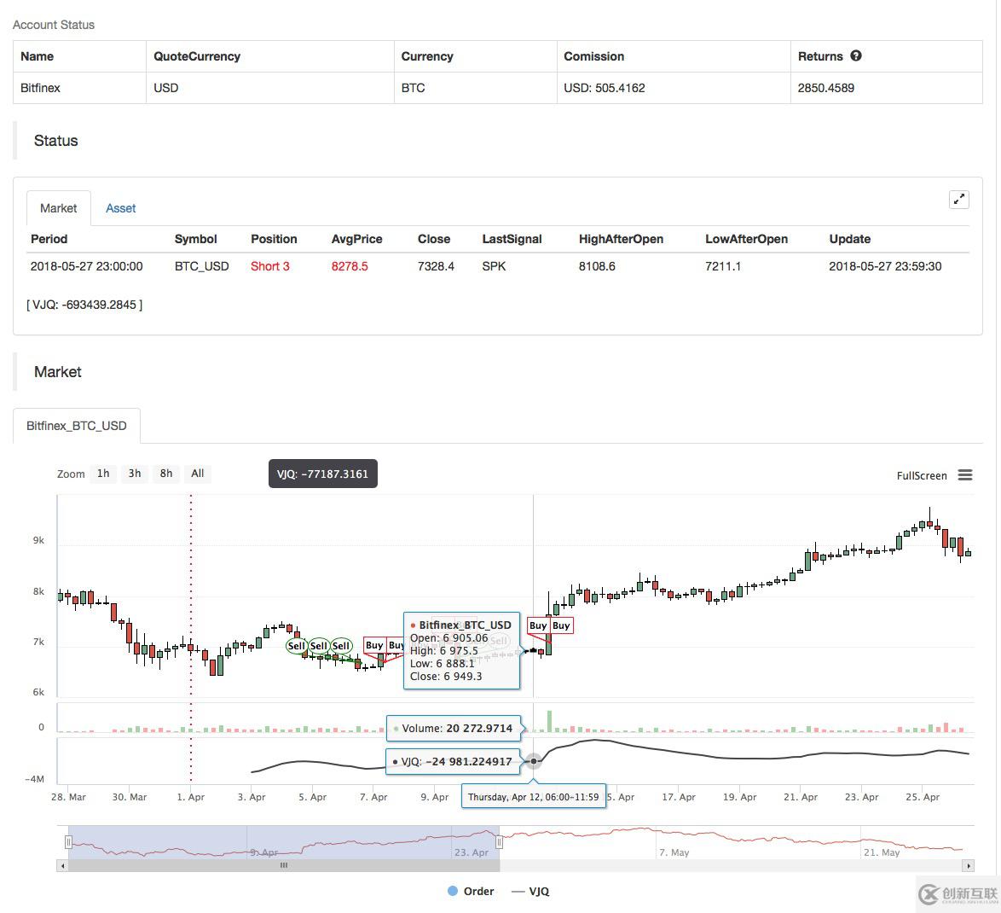Switch to the Asset tab

pyautogui.click(x=121, y=208)
